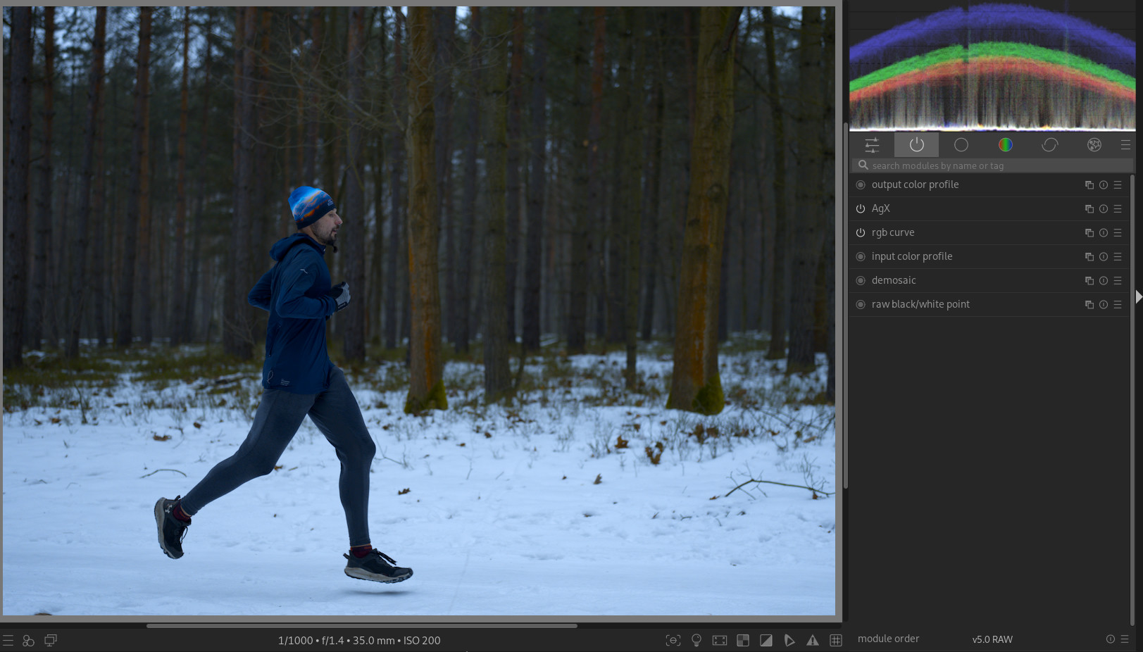This screenshot has height=652, width=1143.
Task: Reset the module order
Action: 1111,639
